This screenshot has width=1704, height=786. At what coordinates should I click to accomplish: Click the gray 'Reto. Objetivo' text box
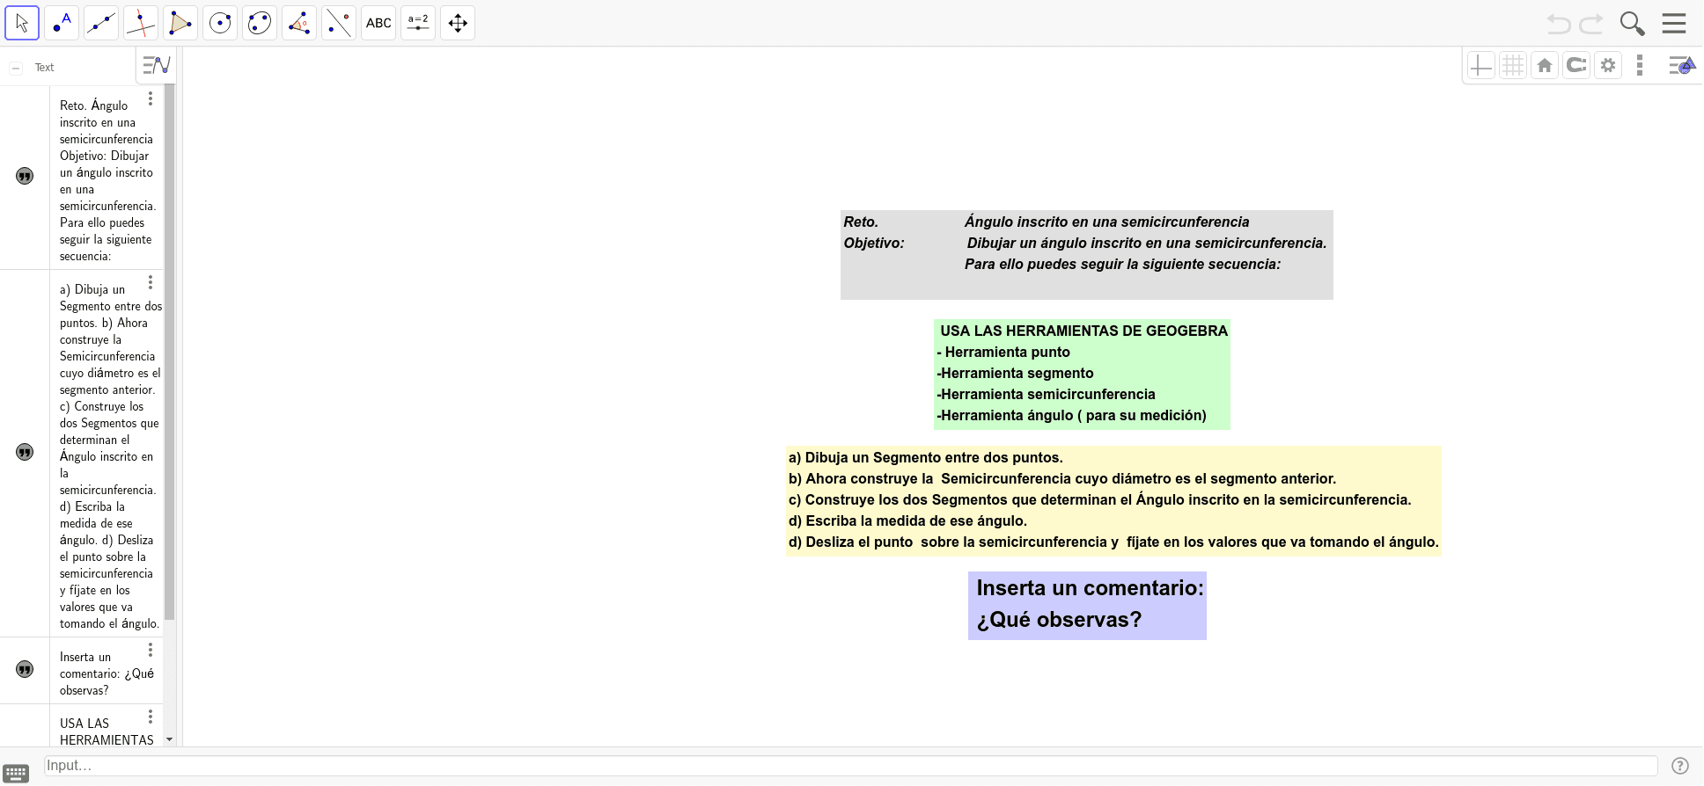(1086, 255)
